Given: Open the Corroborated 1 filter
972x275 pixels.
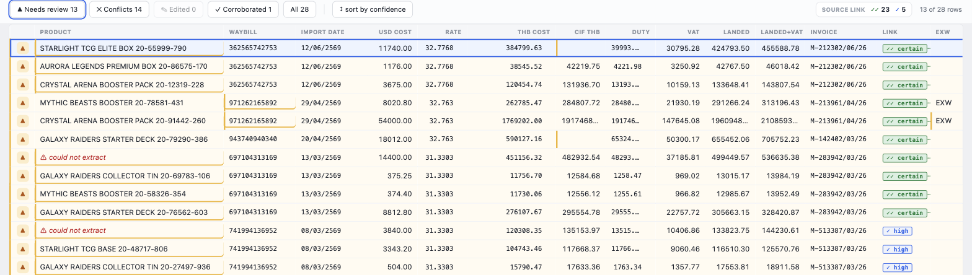Looking at the screenshot, I should coord(243,9).
